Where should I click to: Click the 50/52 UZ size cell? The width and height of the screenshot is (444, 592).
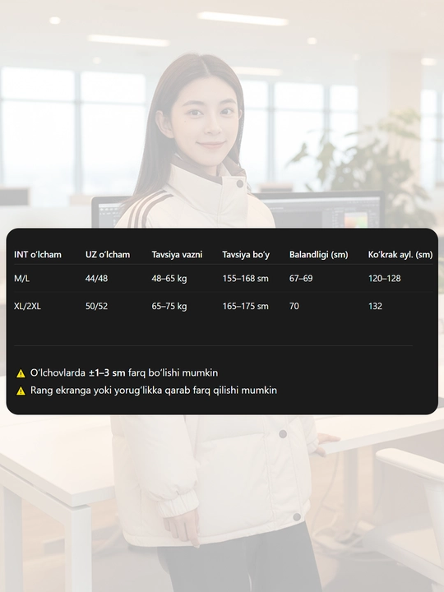tap(96, 306)
